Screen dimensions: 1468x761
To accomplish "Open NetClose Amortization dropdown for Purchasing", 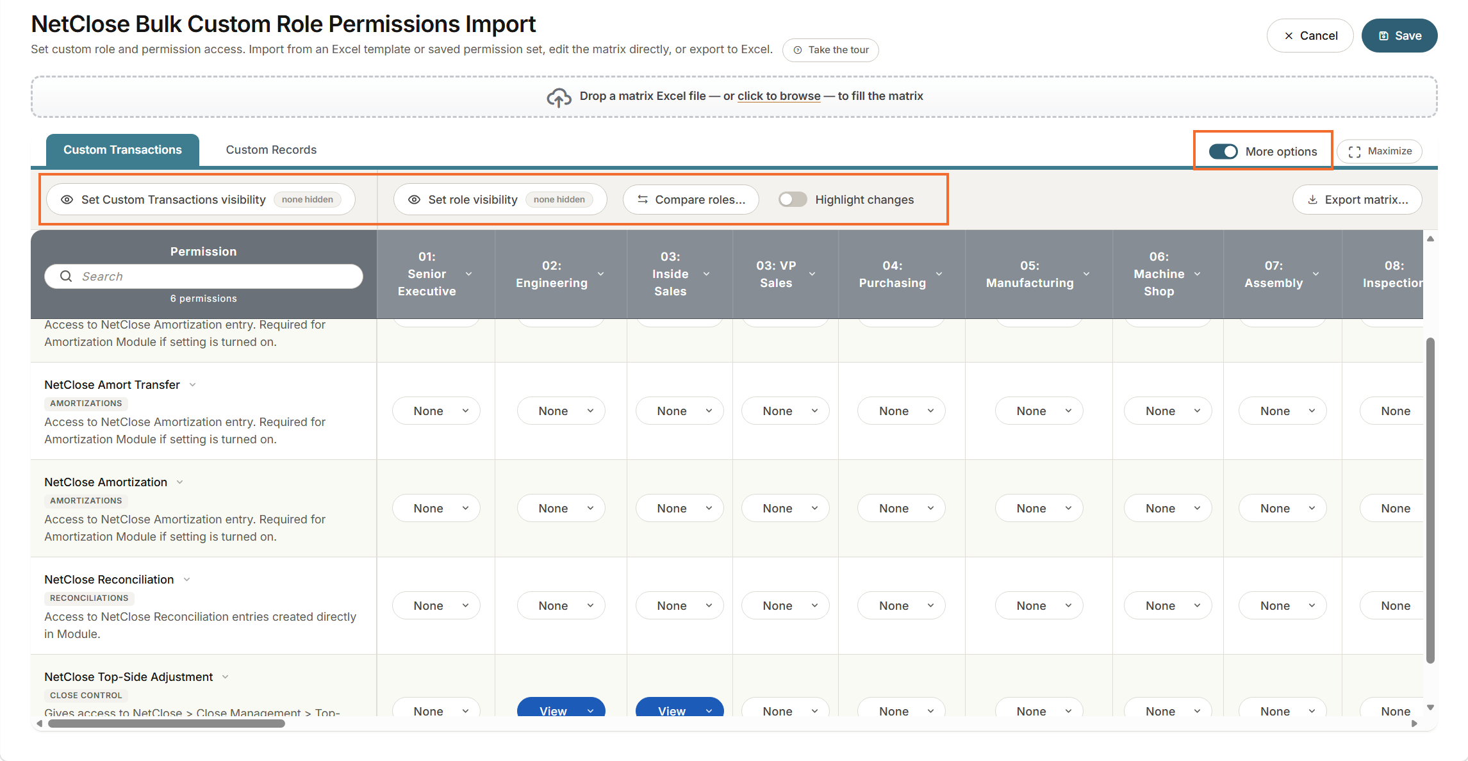I will [902, 509].
